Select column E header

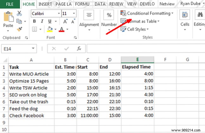click(138, 60)
